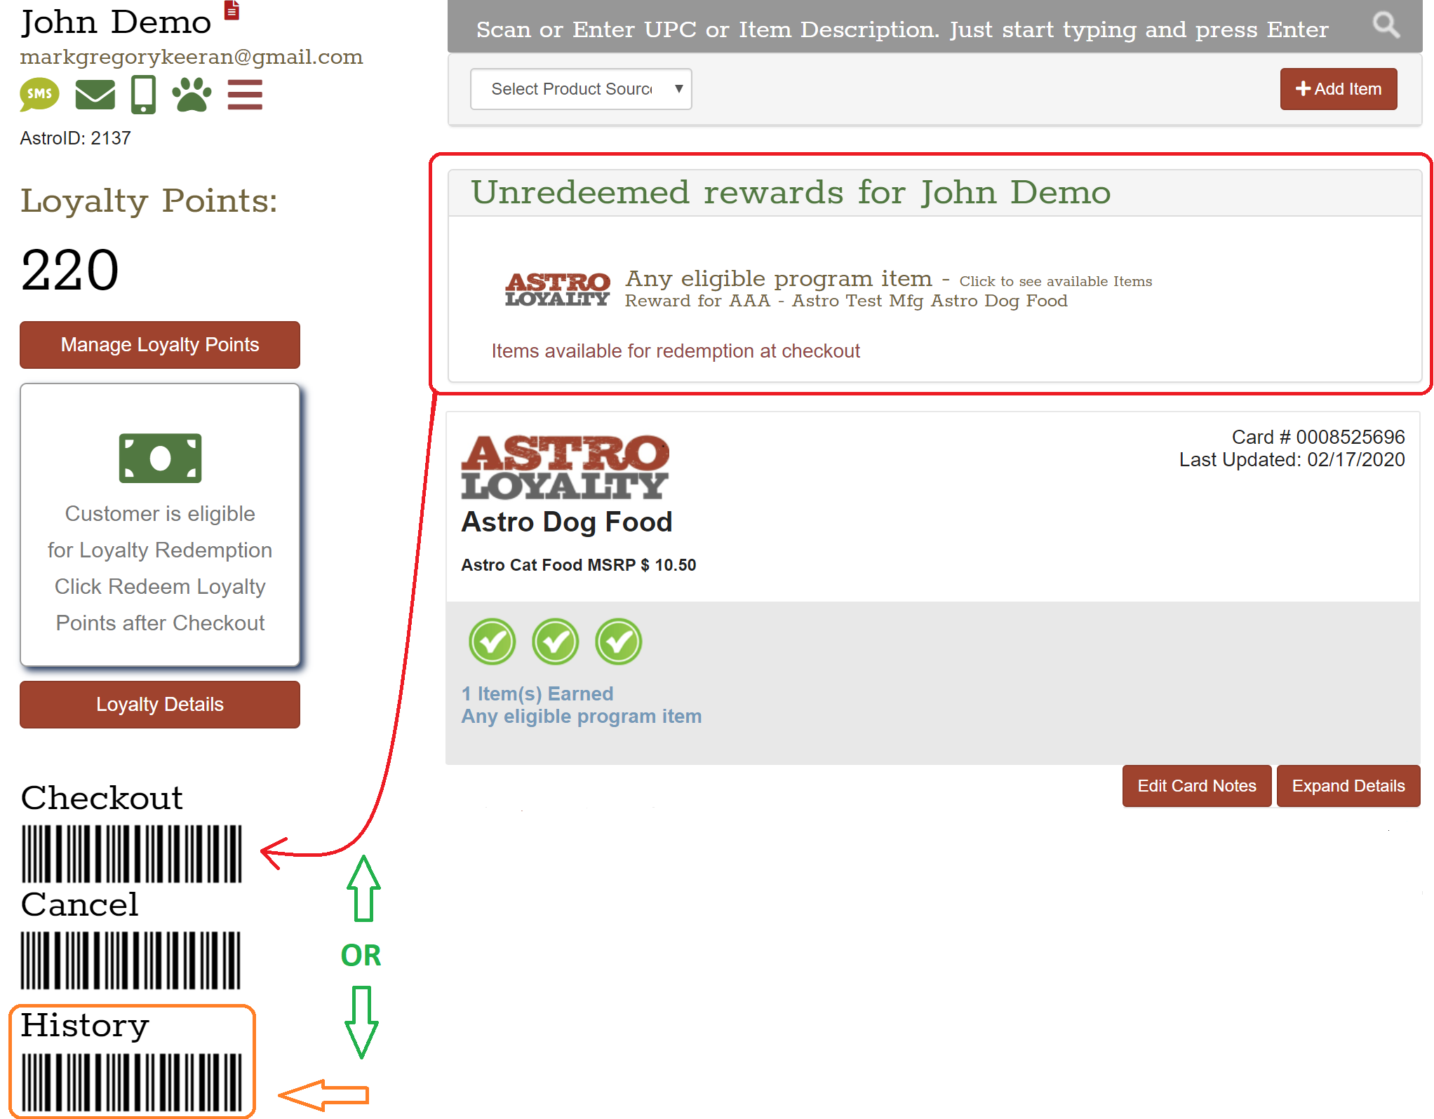Click the green SMS chat icon
Viewport: 1434px width, 1119px height.
tap(39, 94)
